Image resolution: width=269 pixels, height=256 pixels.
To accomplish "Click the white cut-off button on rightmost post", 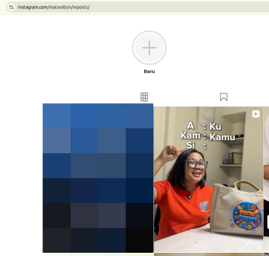I will tap(268, 222).
